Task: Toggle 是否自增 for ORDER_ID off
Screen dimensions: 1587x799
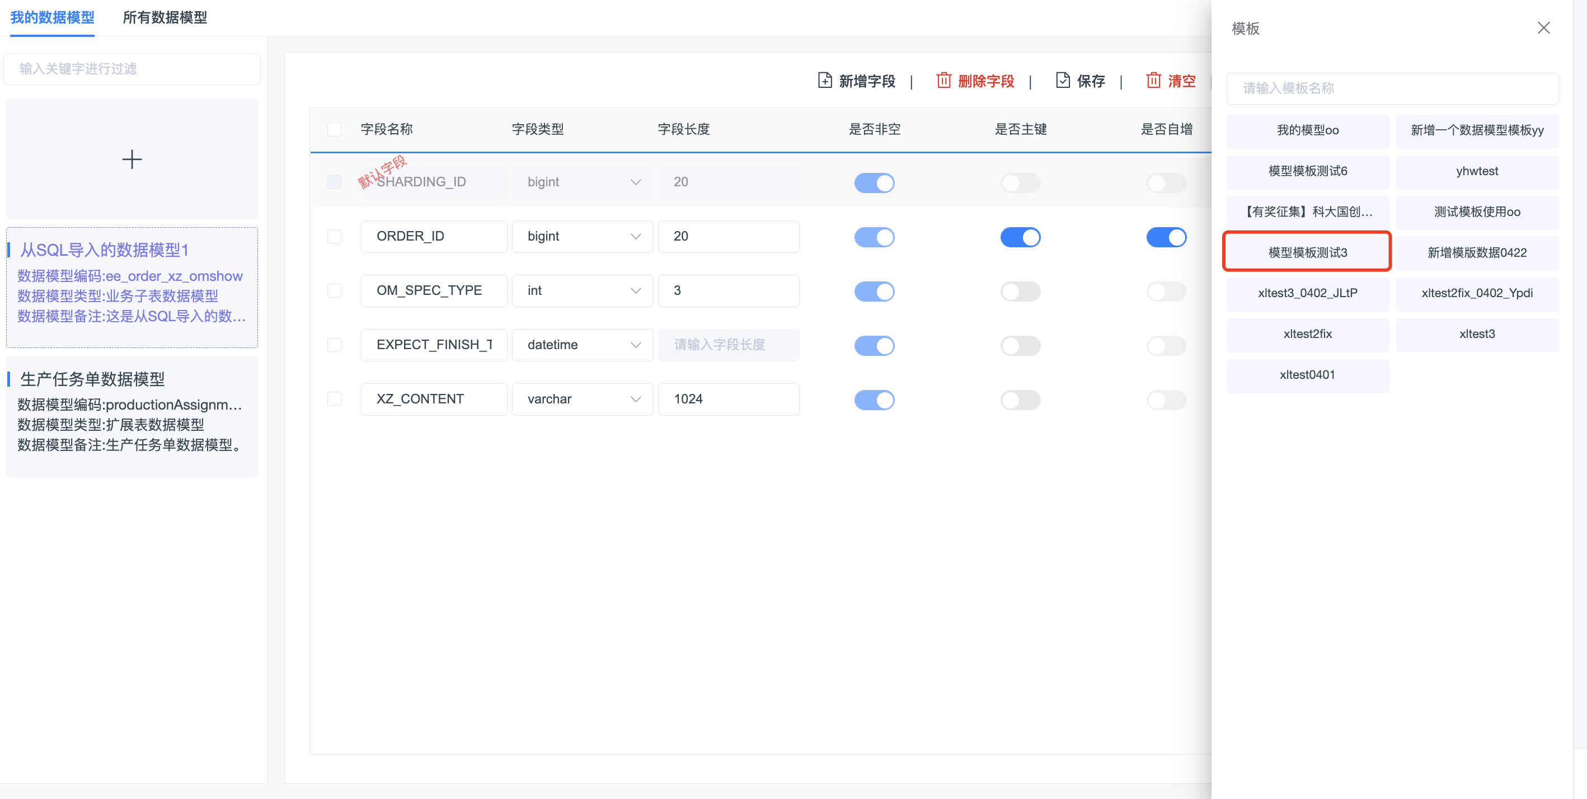Action: tap(1166, 237)
